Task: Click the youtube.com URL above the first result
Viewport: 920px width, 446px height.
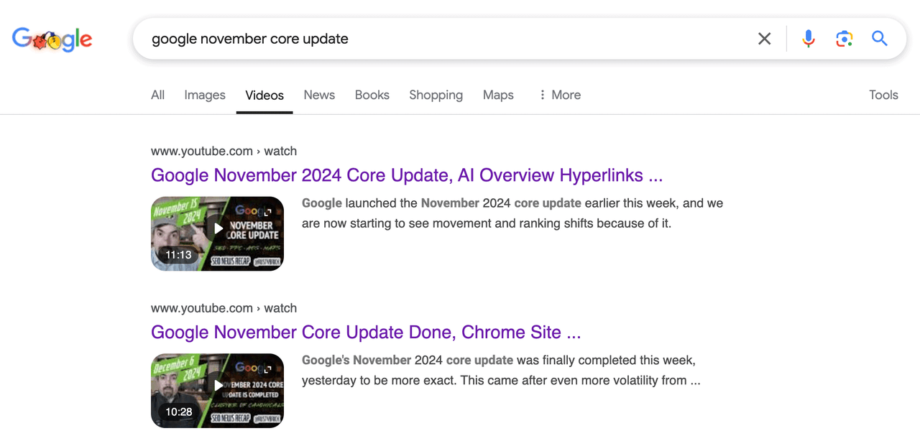Action: [x=224, y=151]
